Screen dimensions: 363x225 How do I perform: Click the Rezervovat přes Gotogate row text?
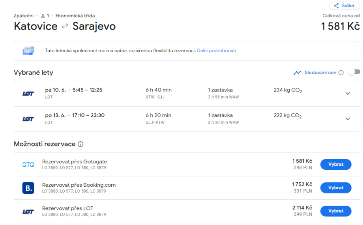pos(75,161)
